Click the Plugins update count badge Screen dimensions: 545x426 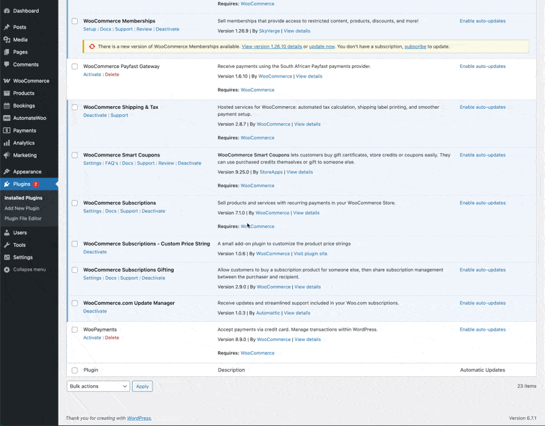coord(35,184)
